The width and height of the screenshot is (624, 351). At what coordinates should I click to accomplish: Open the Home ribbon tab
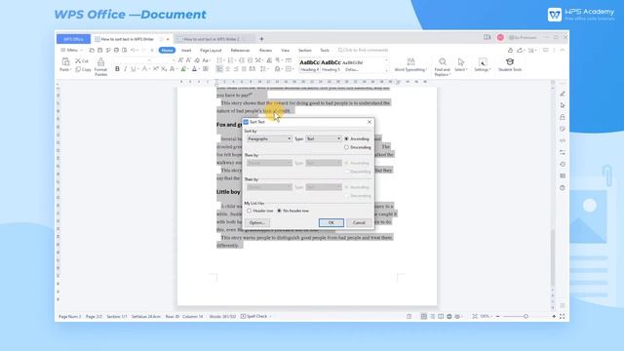(167, 50)
